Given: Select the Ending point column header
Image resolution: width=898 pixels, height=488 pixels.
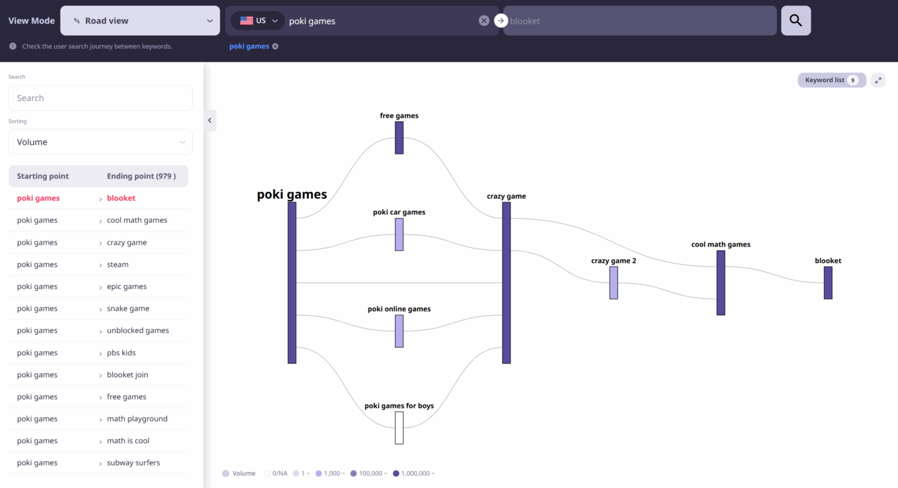Looking at the screenshot, I should point(141,176).
